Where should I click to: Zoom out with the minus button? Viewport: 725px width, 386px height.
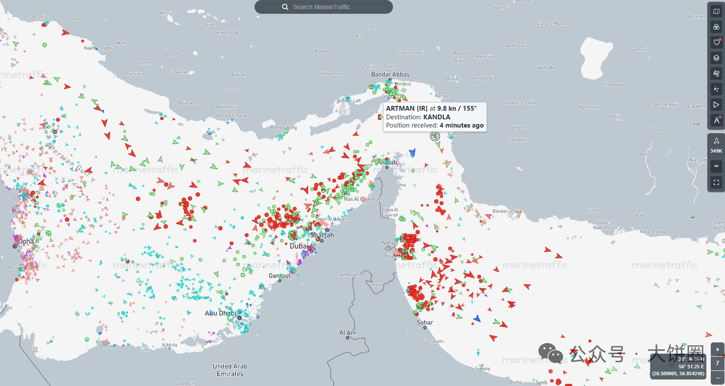(x=718, y=378)
